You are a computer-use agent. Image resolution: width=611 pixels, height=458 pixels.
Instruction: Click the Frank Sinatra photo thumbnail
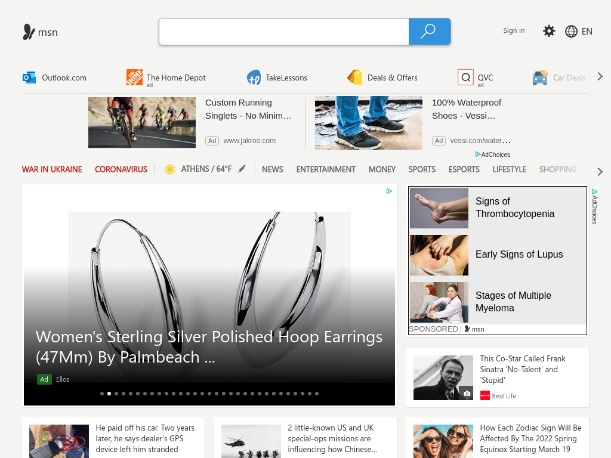(x=443, y=377)
